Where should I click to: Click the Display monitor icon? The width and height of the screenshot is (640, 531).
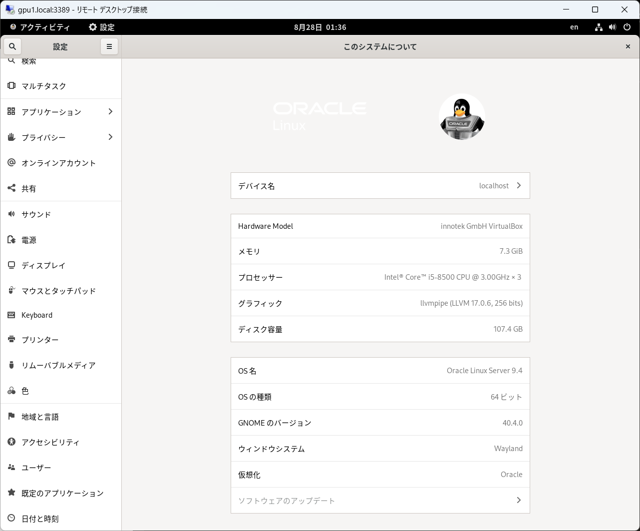click(11, 265)
